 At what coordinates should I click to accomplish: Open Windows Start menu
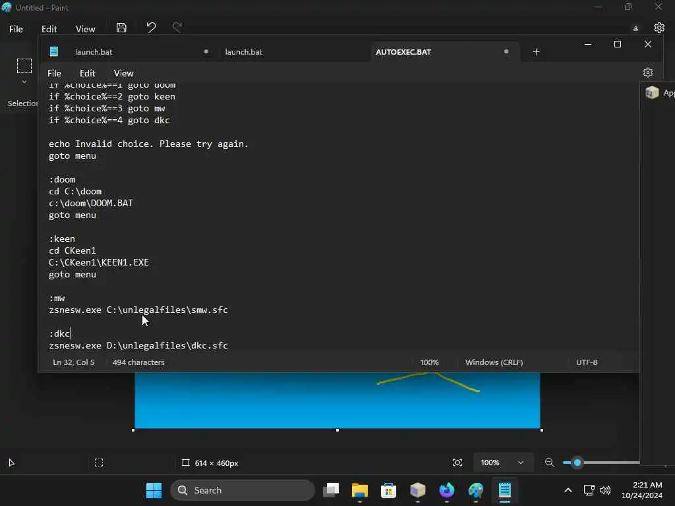(x=154, y=490)
